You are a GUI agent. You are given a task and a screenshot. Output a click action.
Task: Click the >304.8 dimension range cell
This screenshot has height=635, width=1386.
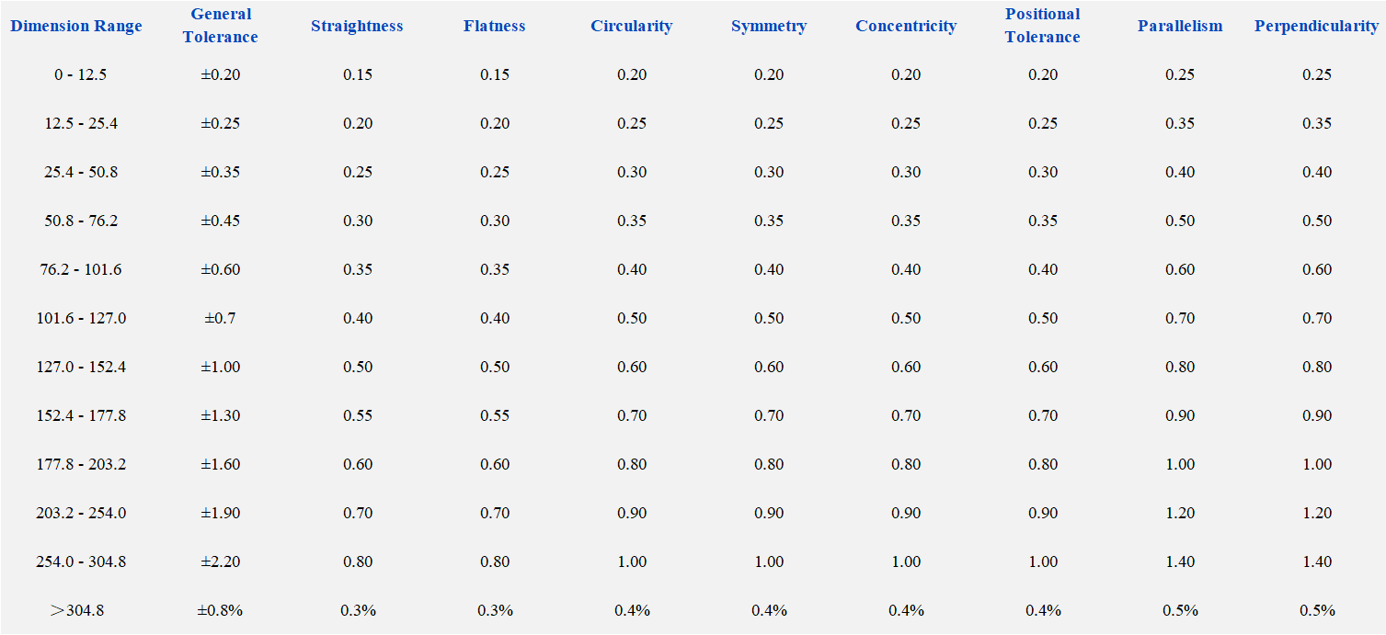(77, 610)
